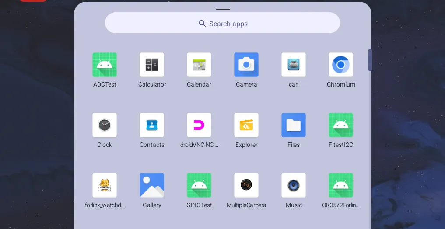Open the Gallery app
The image size is (445, 229).
pyautogui.click(x=152, y=185)
